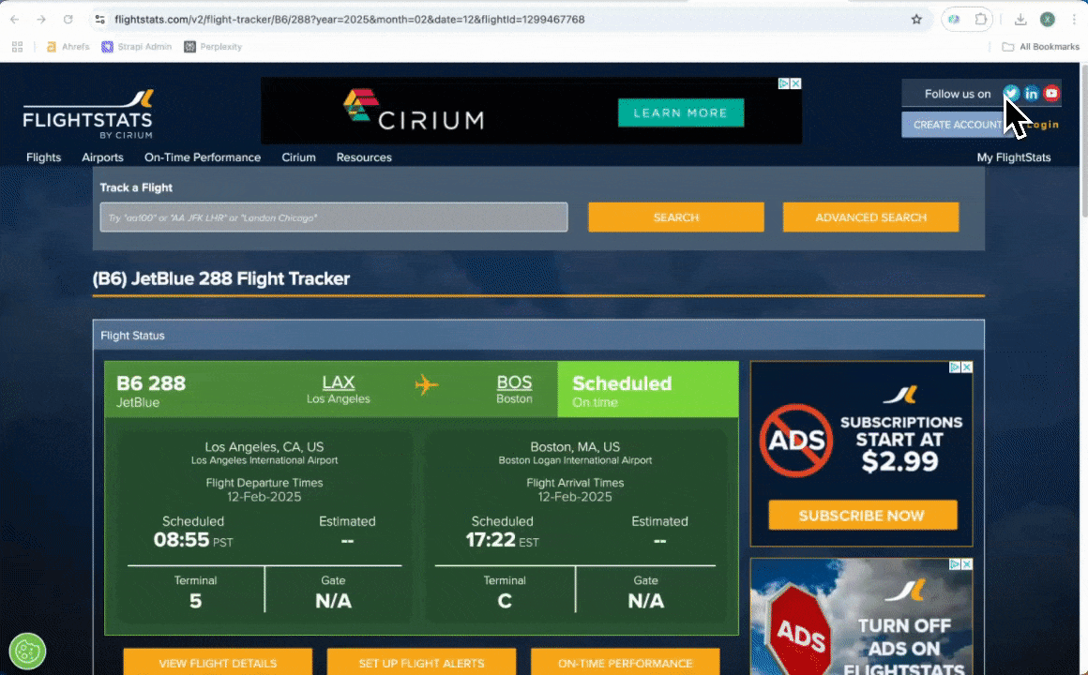Viewport: 1088px width, 675px height.
Task: Close the Turn Off Ads sidebar ad
Action: coord(967,564)
